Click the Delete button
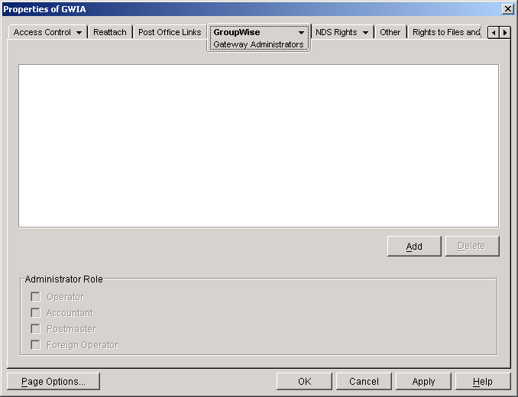518x397 pixels. point(472,246)
